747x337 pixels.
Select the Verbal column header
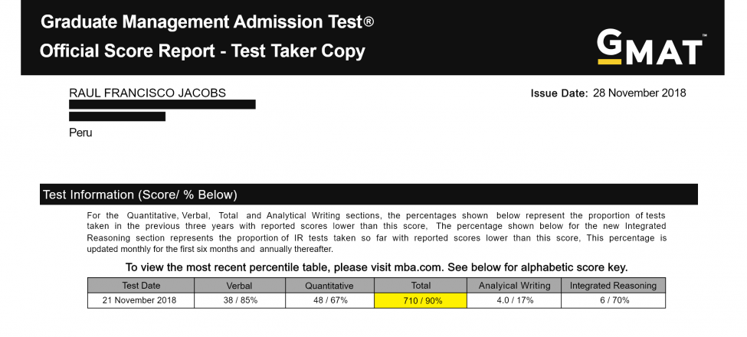click(238, 286)
